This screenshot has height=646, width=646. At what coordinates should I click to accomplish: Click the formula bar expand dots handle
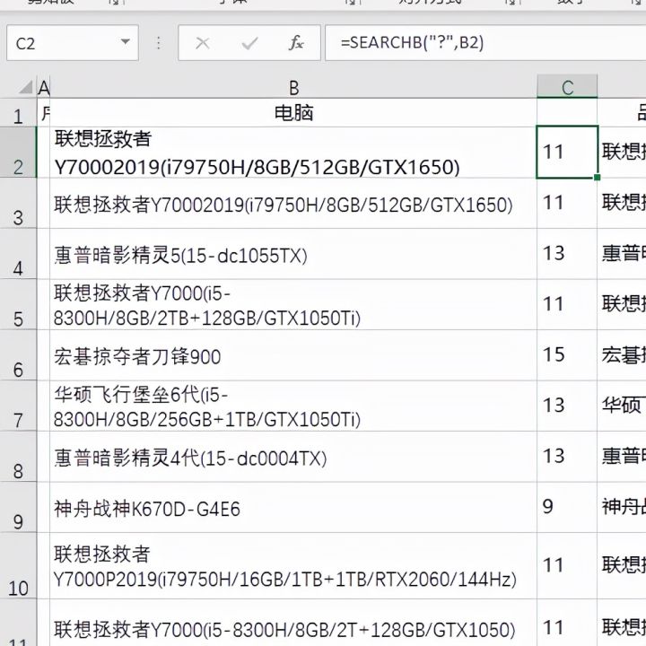pos(158,43)
